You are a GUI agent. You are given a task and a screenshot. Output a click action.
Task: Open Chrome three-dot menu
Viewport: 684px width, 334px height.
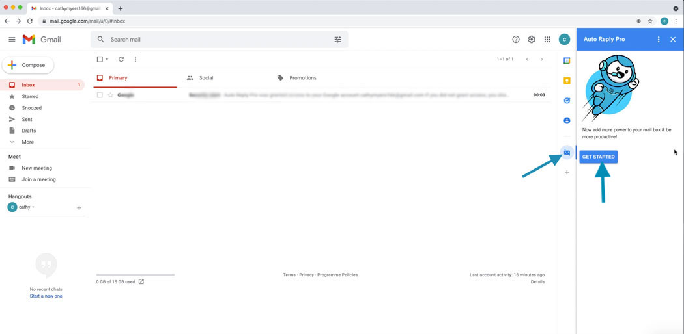[x=676, y=21]
